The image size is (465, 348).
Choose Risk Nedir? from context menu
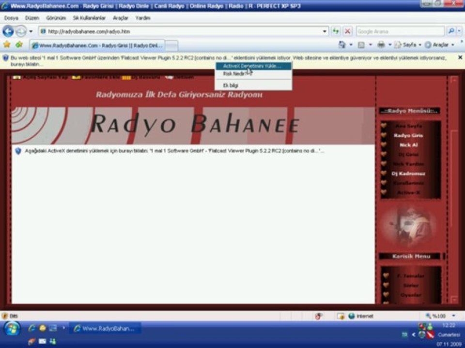point(253,73)
